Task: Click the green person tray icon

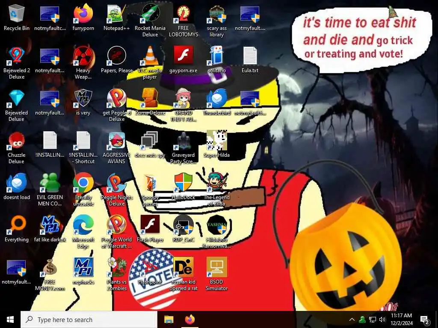Action: tap(362, 319)
